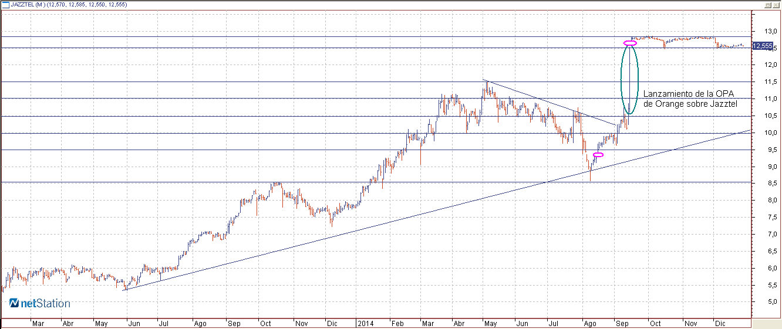Click the highlighted 12,555 current price label
This screenshot has height=329, width=782.
761,46
